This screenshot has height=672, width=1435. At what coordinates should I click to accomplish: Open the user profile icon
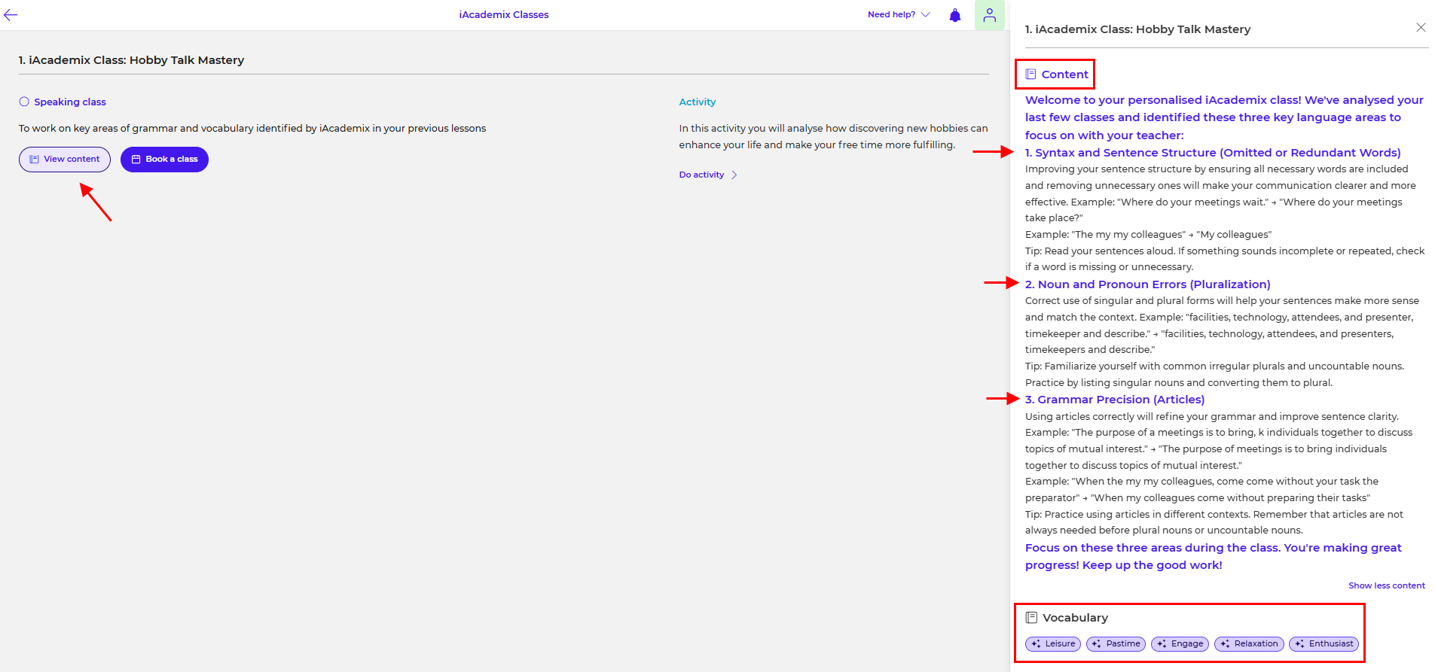click(x=989, y=15)
